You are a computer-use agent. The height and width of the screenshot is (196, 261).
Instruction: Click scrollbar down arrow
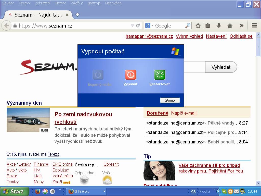tap(258, 183)
